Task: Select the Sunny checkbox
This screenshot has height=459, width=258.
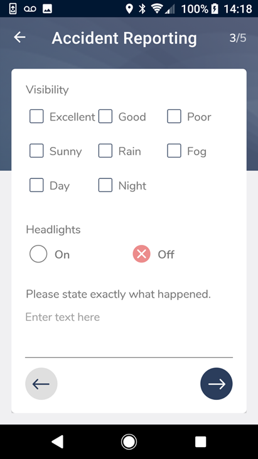Action: (36, 151)
